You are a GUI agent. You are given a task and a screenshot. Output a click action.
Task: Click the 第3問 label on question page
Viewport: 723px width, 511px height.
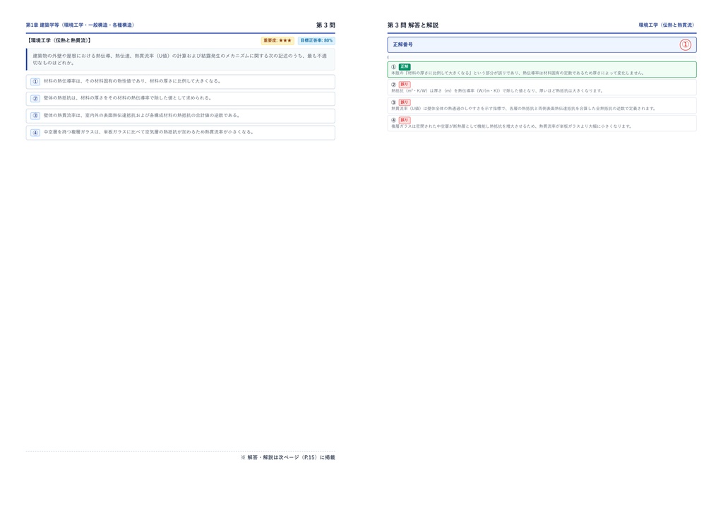[325, 25]
